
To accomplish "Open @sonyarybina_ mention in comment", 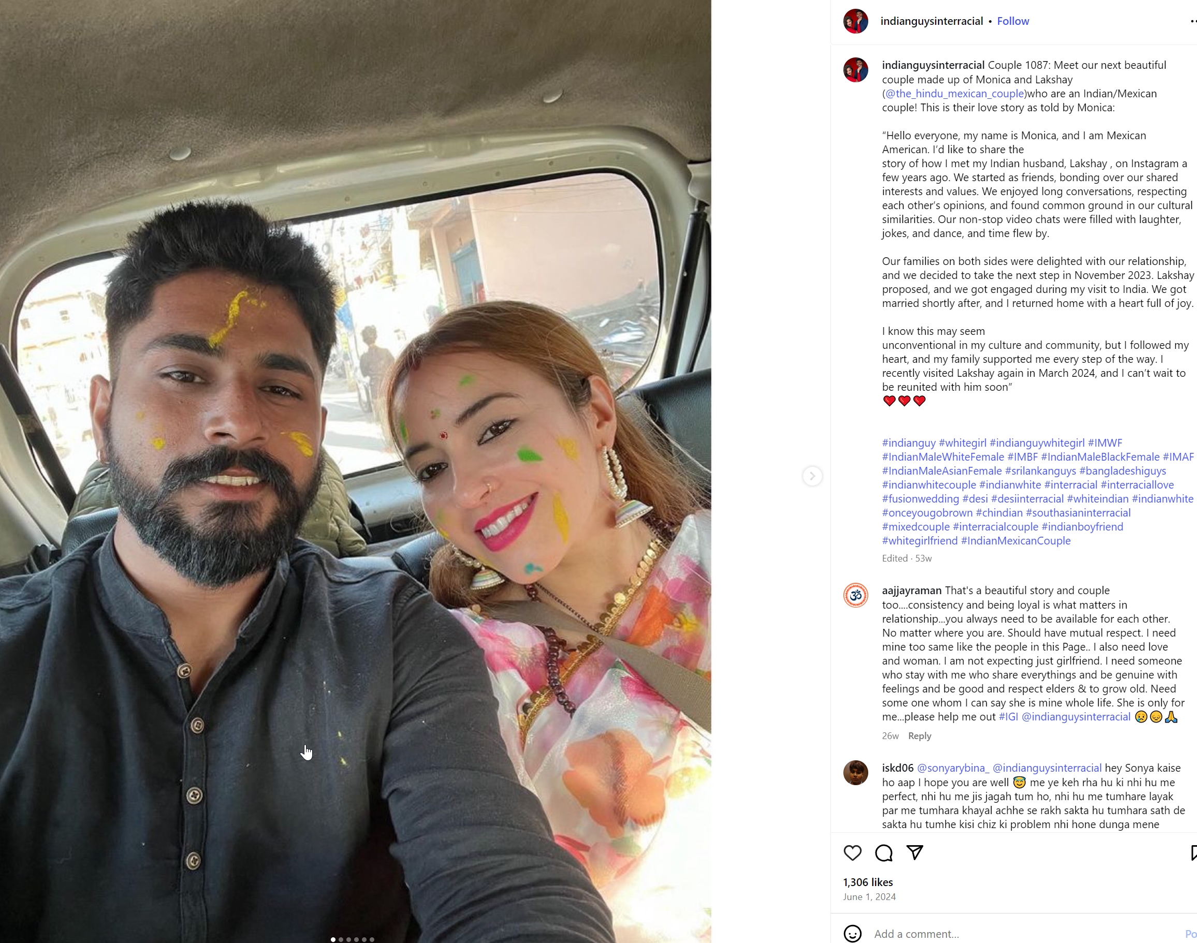I will coord(953,768).
